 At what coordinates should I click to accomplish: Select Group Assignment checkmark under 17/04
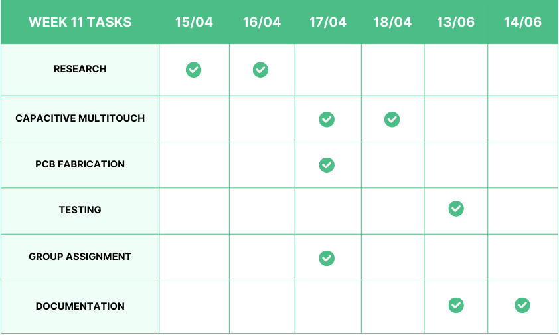click(x=327, y=258)
